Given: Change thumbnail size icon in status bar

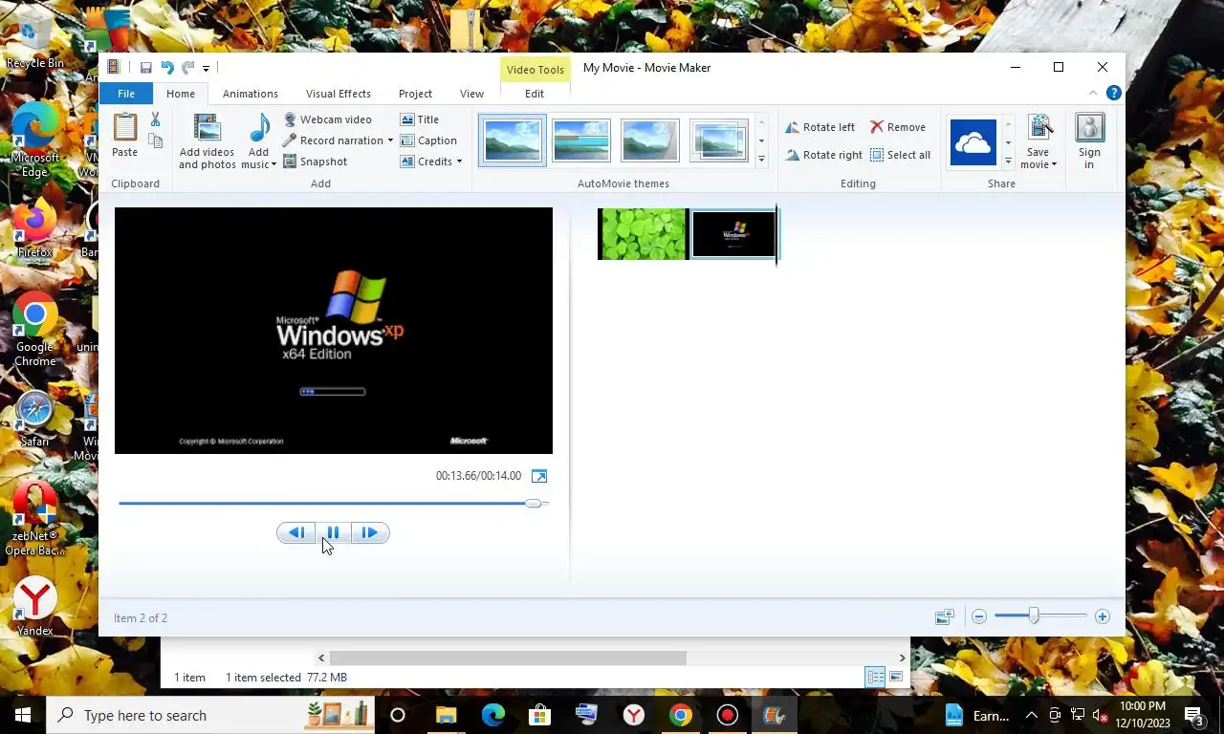Looking at the screenshot, I should (x=944, y=617).
